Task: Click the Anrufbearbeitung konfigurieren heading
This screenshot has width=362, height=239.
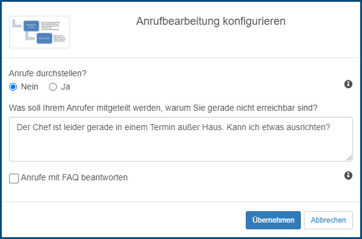Action: pyautogui.click(x=211, y=21)
